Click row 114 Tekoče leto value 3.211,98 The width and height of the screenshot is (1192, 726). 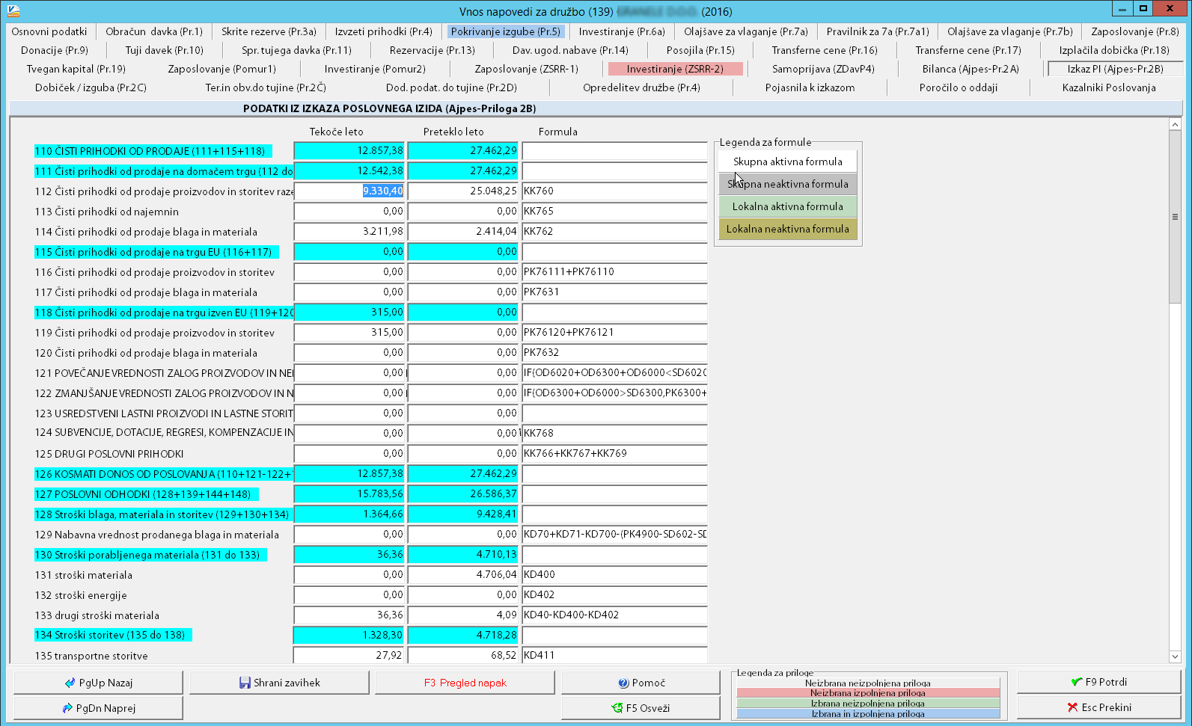[349, 232]
